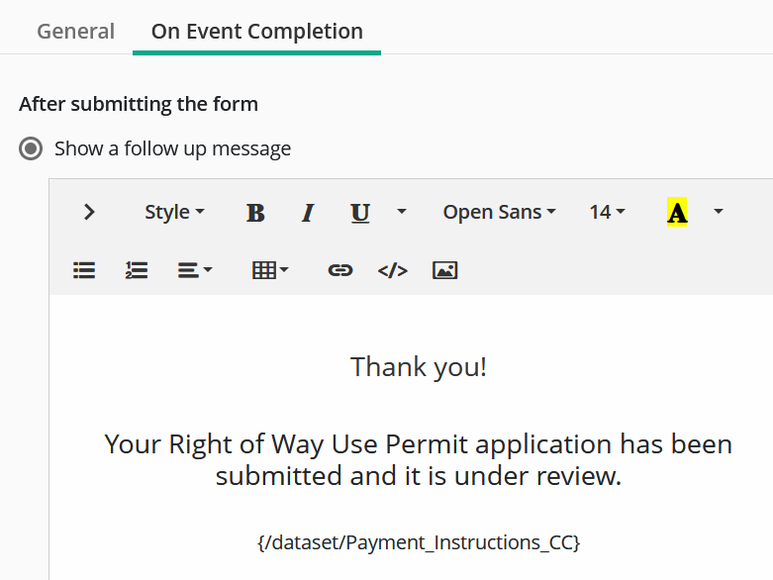Select Show a follow up message option
The image size is (773, 580).
(32, 149)
